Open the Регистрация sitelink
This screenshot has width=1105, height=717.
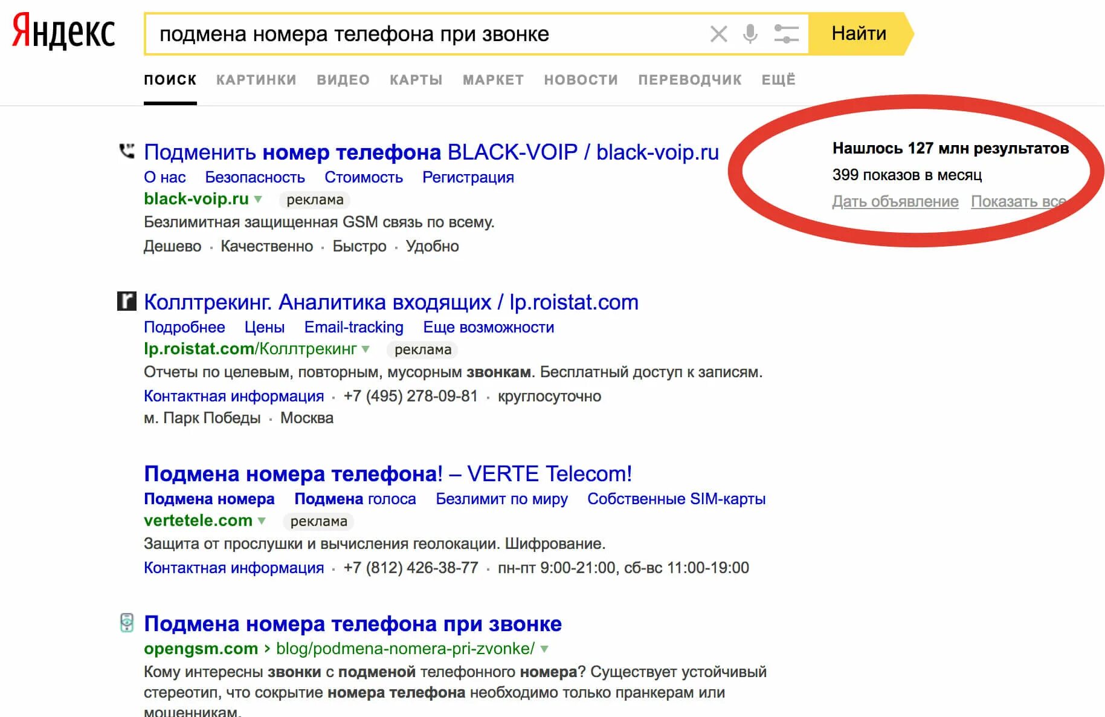(x=468, y=177)
